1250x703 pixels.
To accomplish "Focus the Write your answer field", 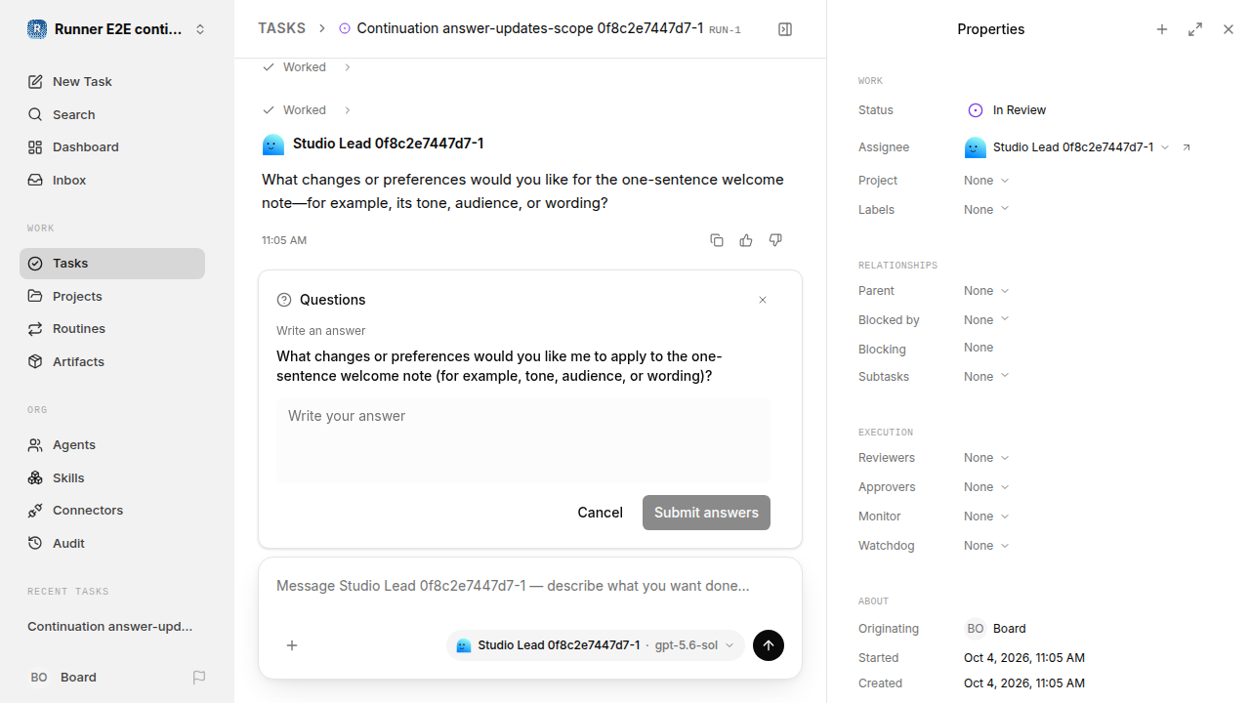I will (x=523, y=439).
